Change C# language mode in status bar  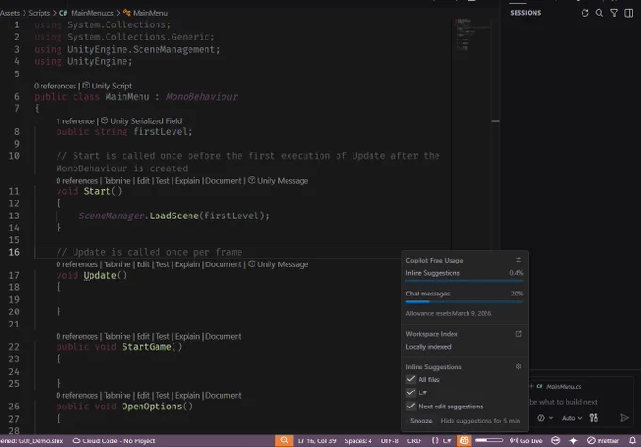447,440
